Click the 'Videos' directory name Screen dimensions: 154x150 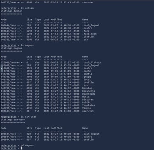(87, 108)
